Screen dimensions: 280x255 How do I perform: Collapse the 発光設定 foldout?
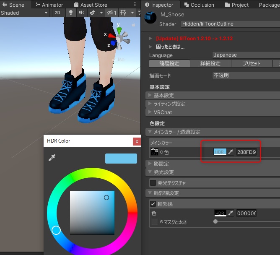tap(213, 172)
